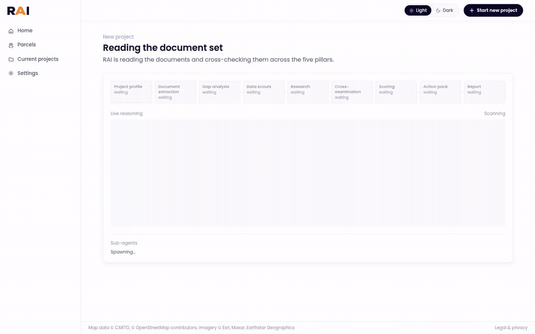Click the moon icon in Dark toggle
Screen dimensions: 535x334
(438, 11)
